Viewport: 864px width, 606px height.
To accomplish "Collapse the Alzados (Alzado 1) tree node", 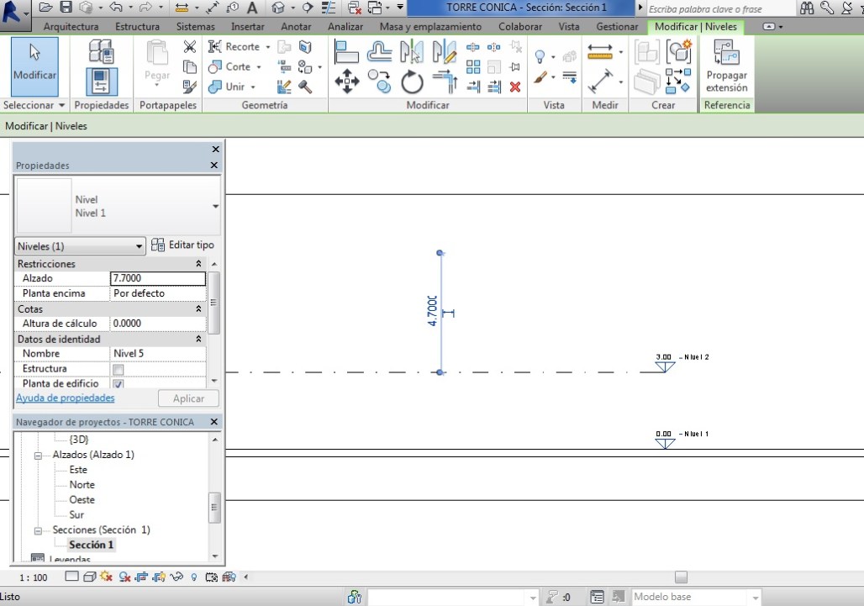I will coord(38,455).
